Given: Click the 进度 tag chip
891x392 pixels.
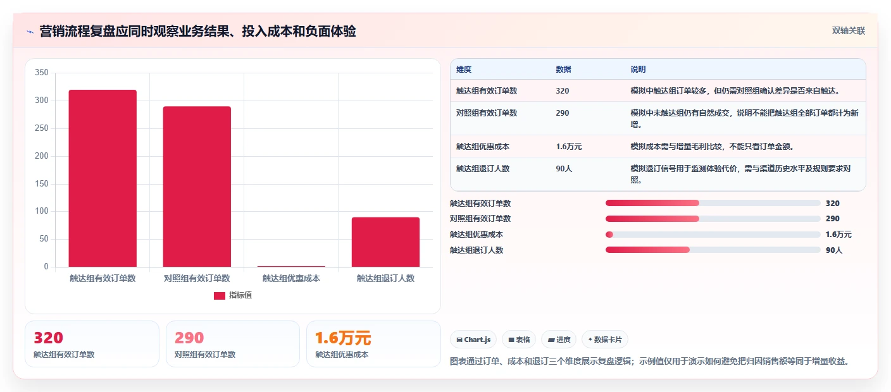Looking at the screenshot, I should click(559, 340).
